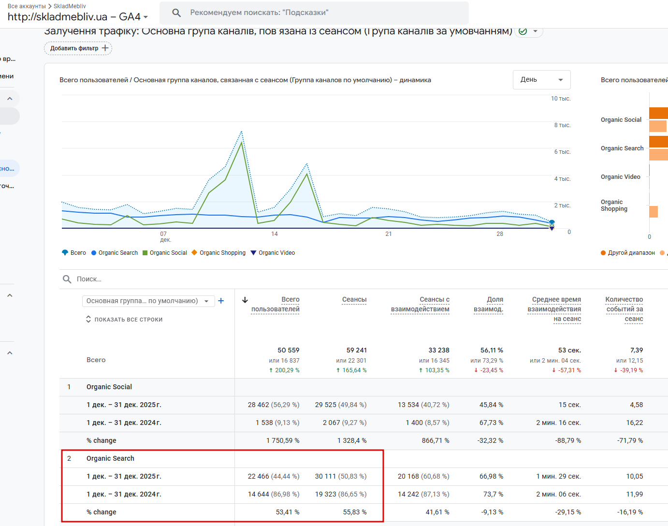Click the search magnifier icon in top bar
The height and width of the screenshot is (526, 668).
[x=176, y=13]
